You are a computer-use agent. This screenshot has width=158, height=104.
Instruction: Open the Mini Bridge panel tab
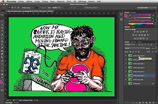(x=9, y=103)
